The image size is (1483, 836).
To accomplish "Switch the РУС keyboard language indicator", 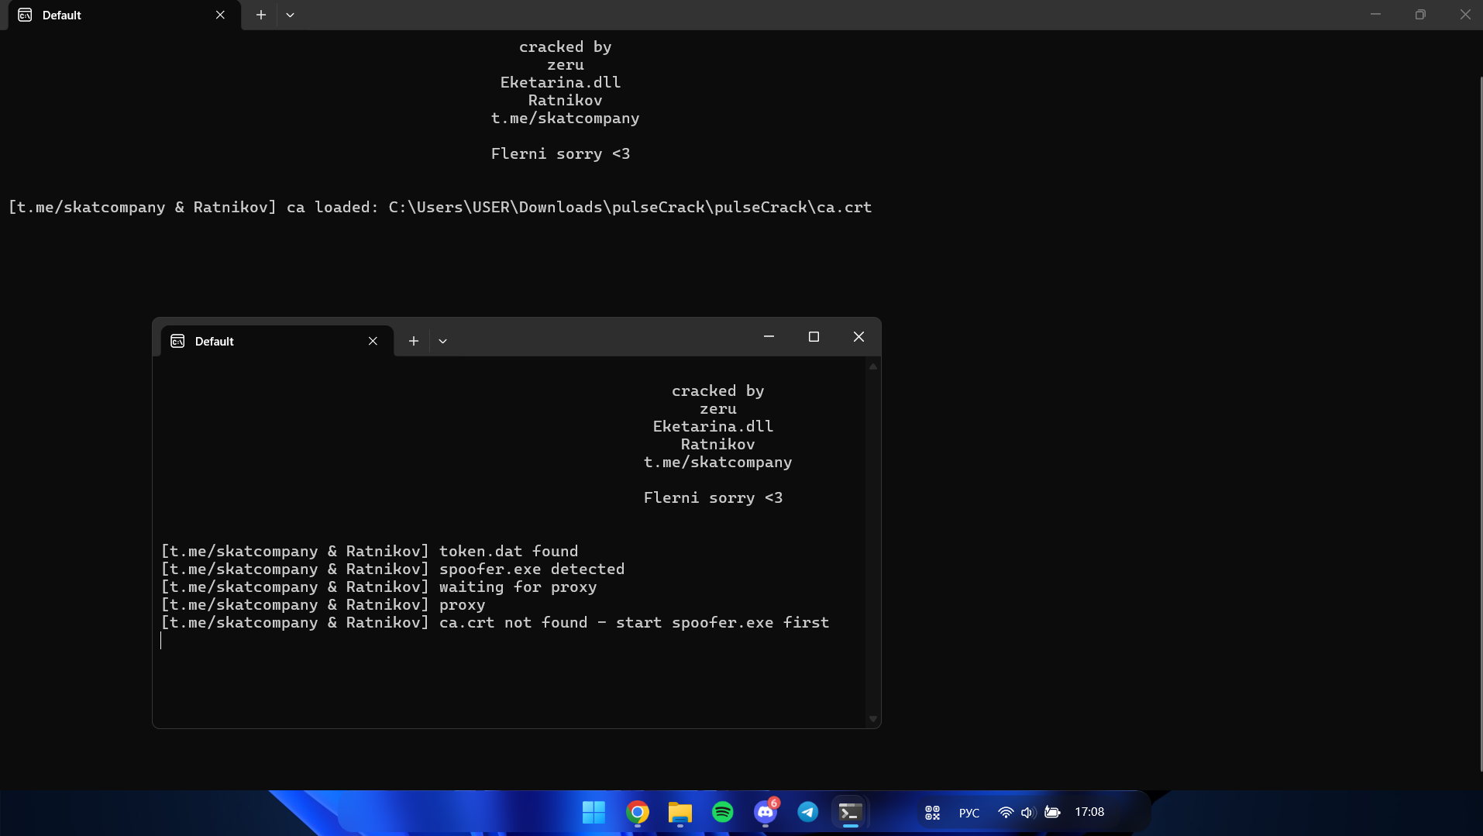I will click(969, 813).
